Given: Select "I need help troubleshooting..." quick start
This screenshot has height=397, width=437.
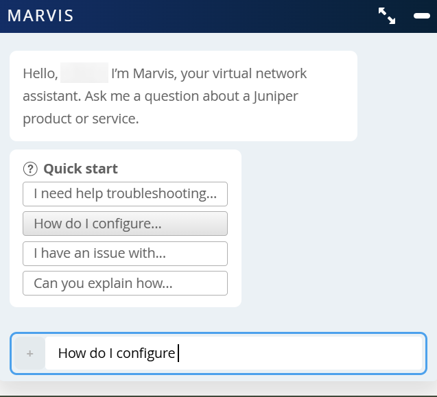Looking at the screenshot, I should [125, 194].
